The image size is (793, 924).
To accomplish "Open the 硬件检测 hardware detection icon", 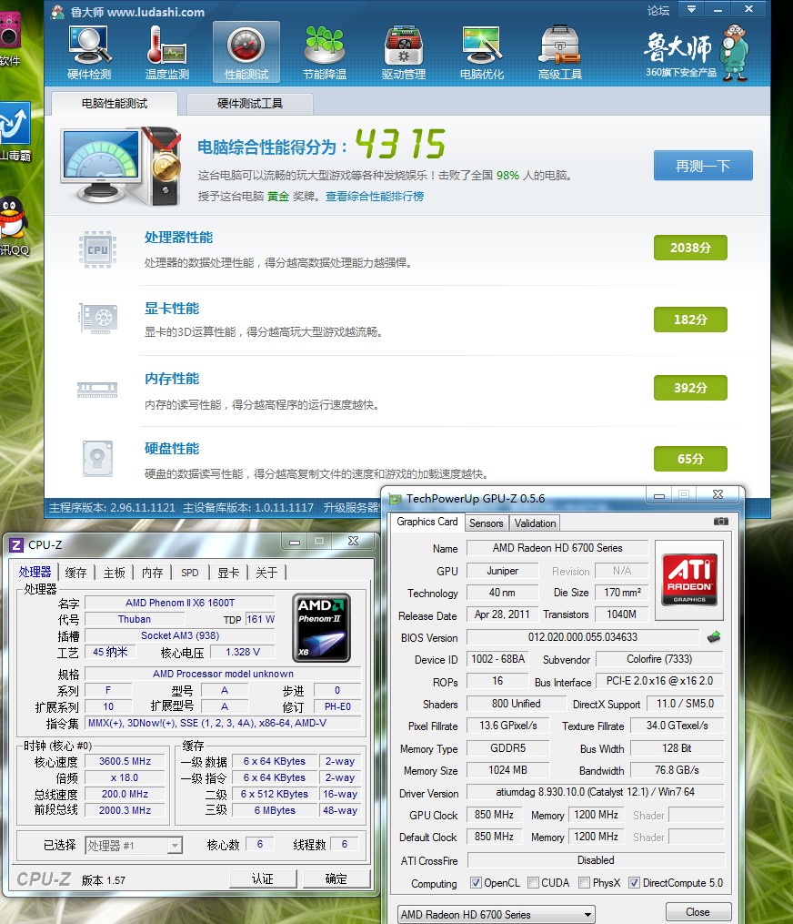I will point(89,52).
